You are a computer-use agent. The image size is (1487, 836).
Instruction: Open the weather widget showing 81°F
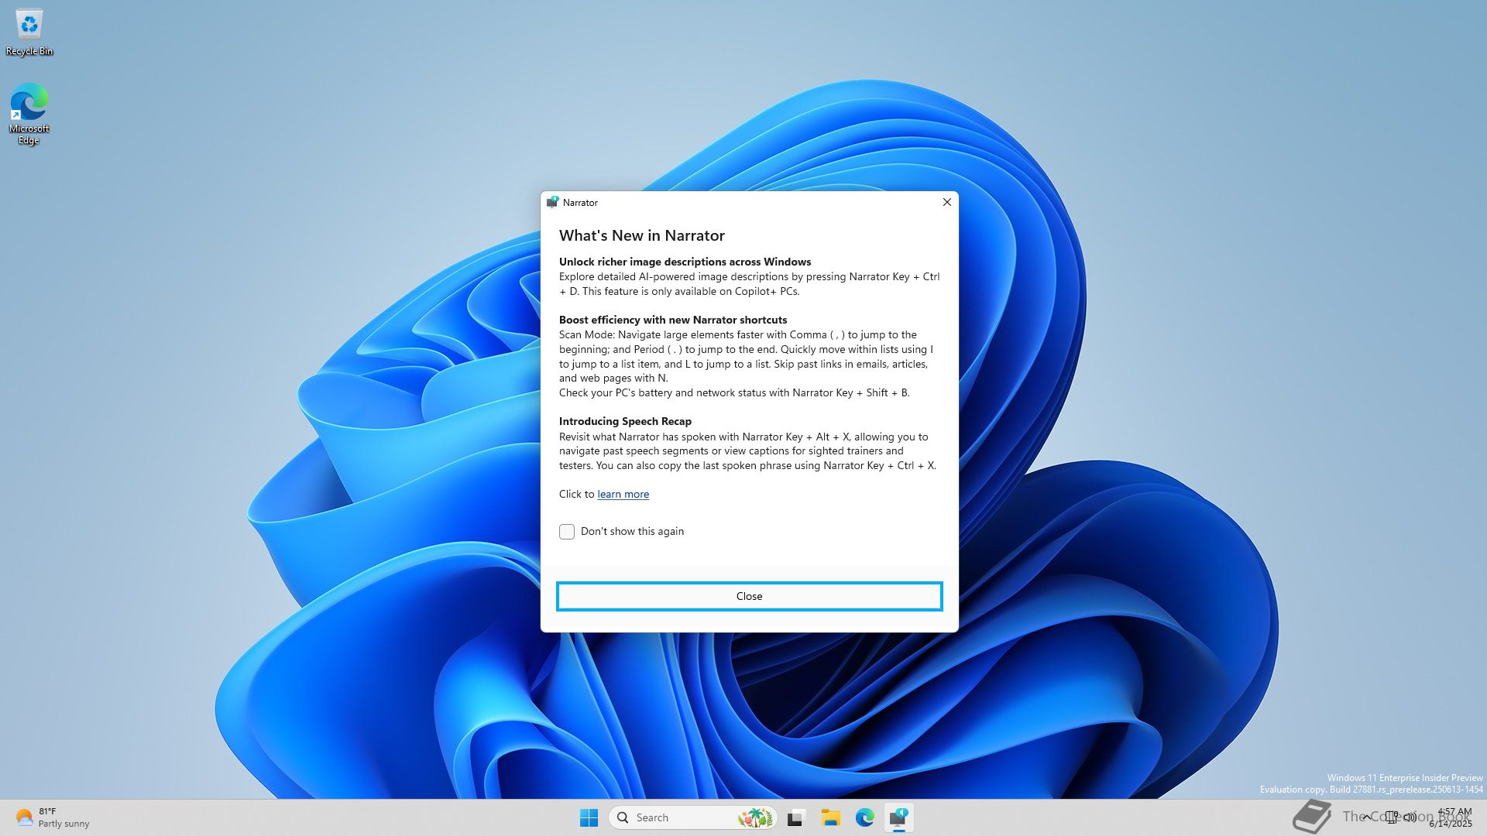click(x=51, y=817)
